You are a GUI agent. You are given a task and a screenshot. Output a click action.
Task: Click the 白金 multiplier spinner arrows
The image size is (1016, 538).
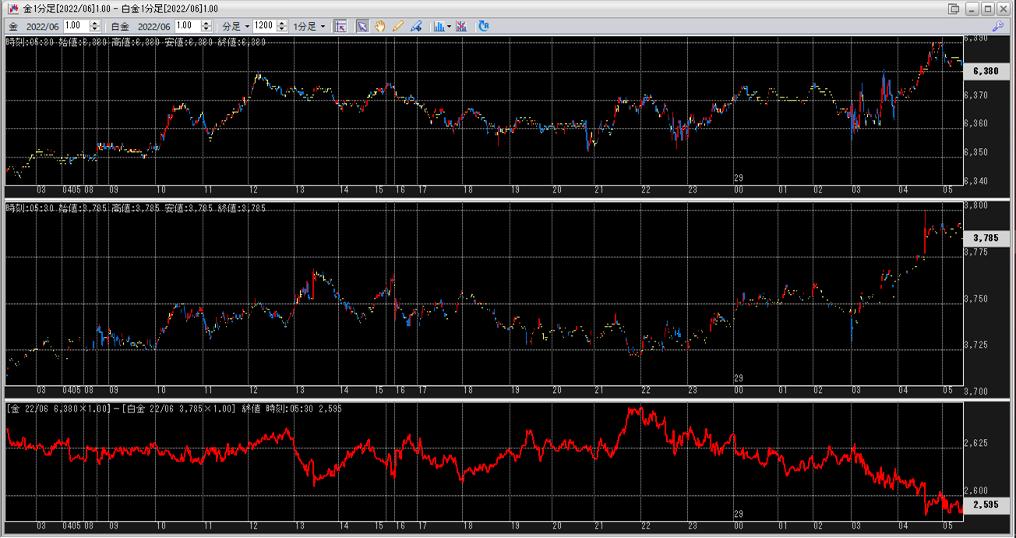pyautogui.click(x=206, y=26)
